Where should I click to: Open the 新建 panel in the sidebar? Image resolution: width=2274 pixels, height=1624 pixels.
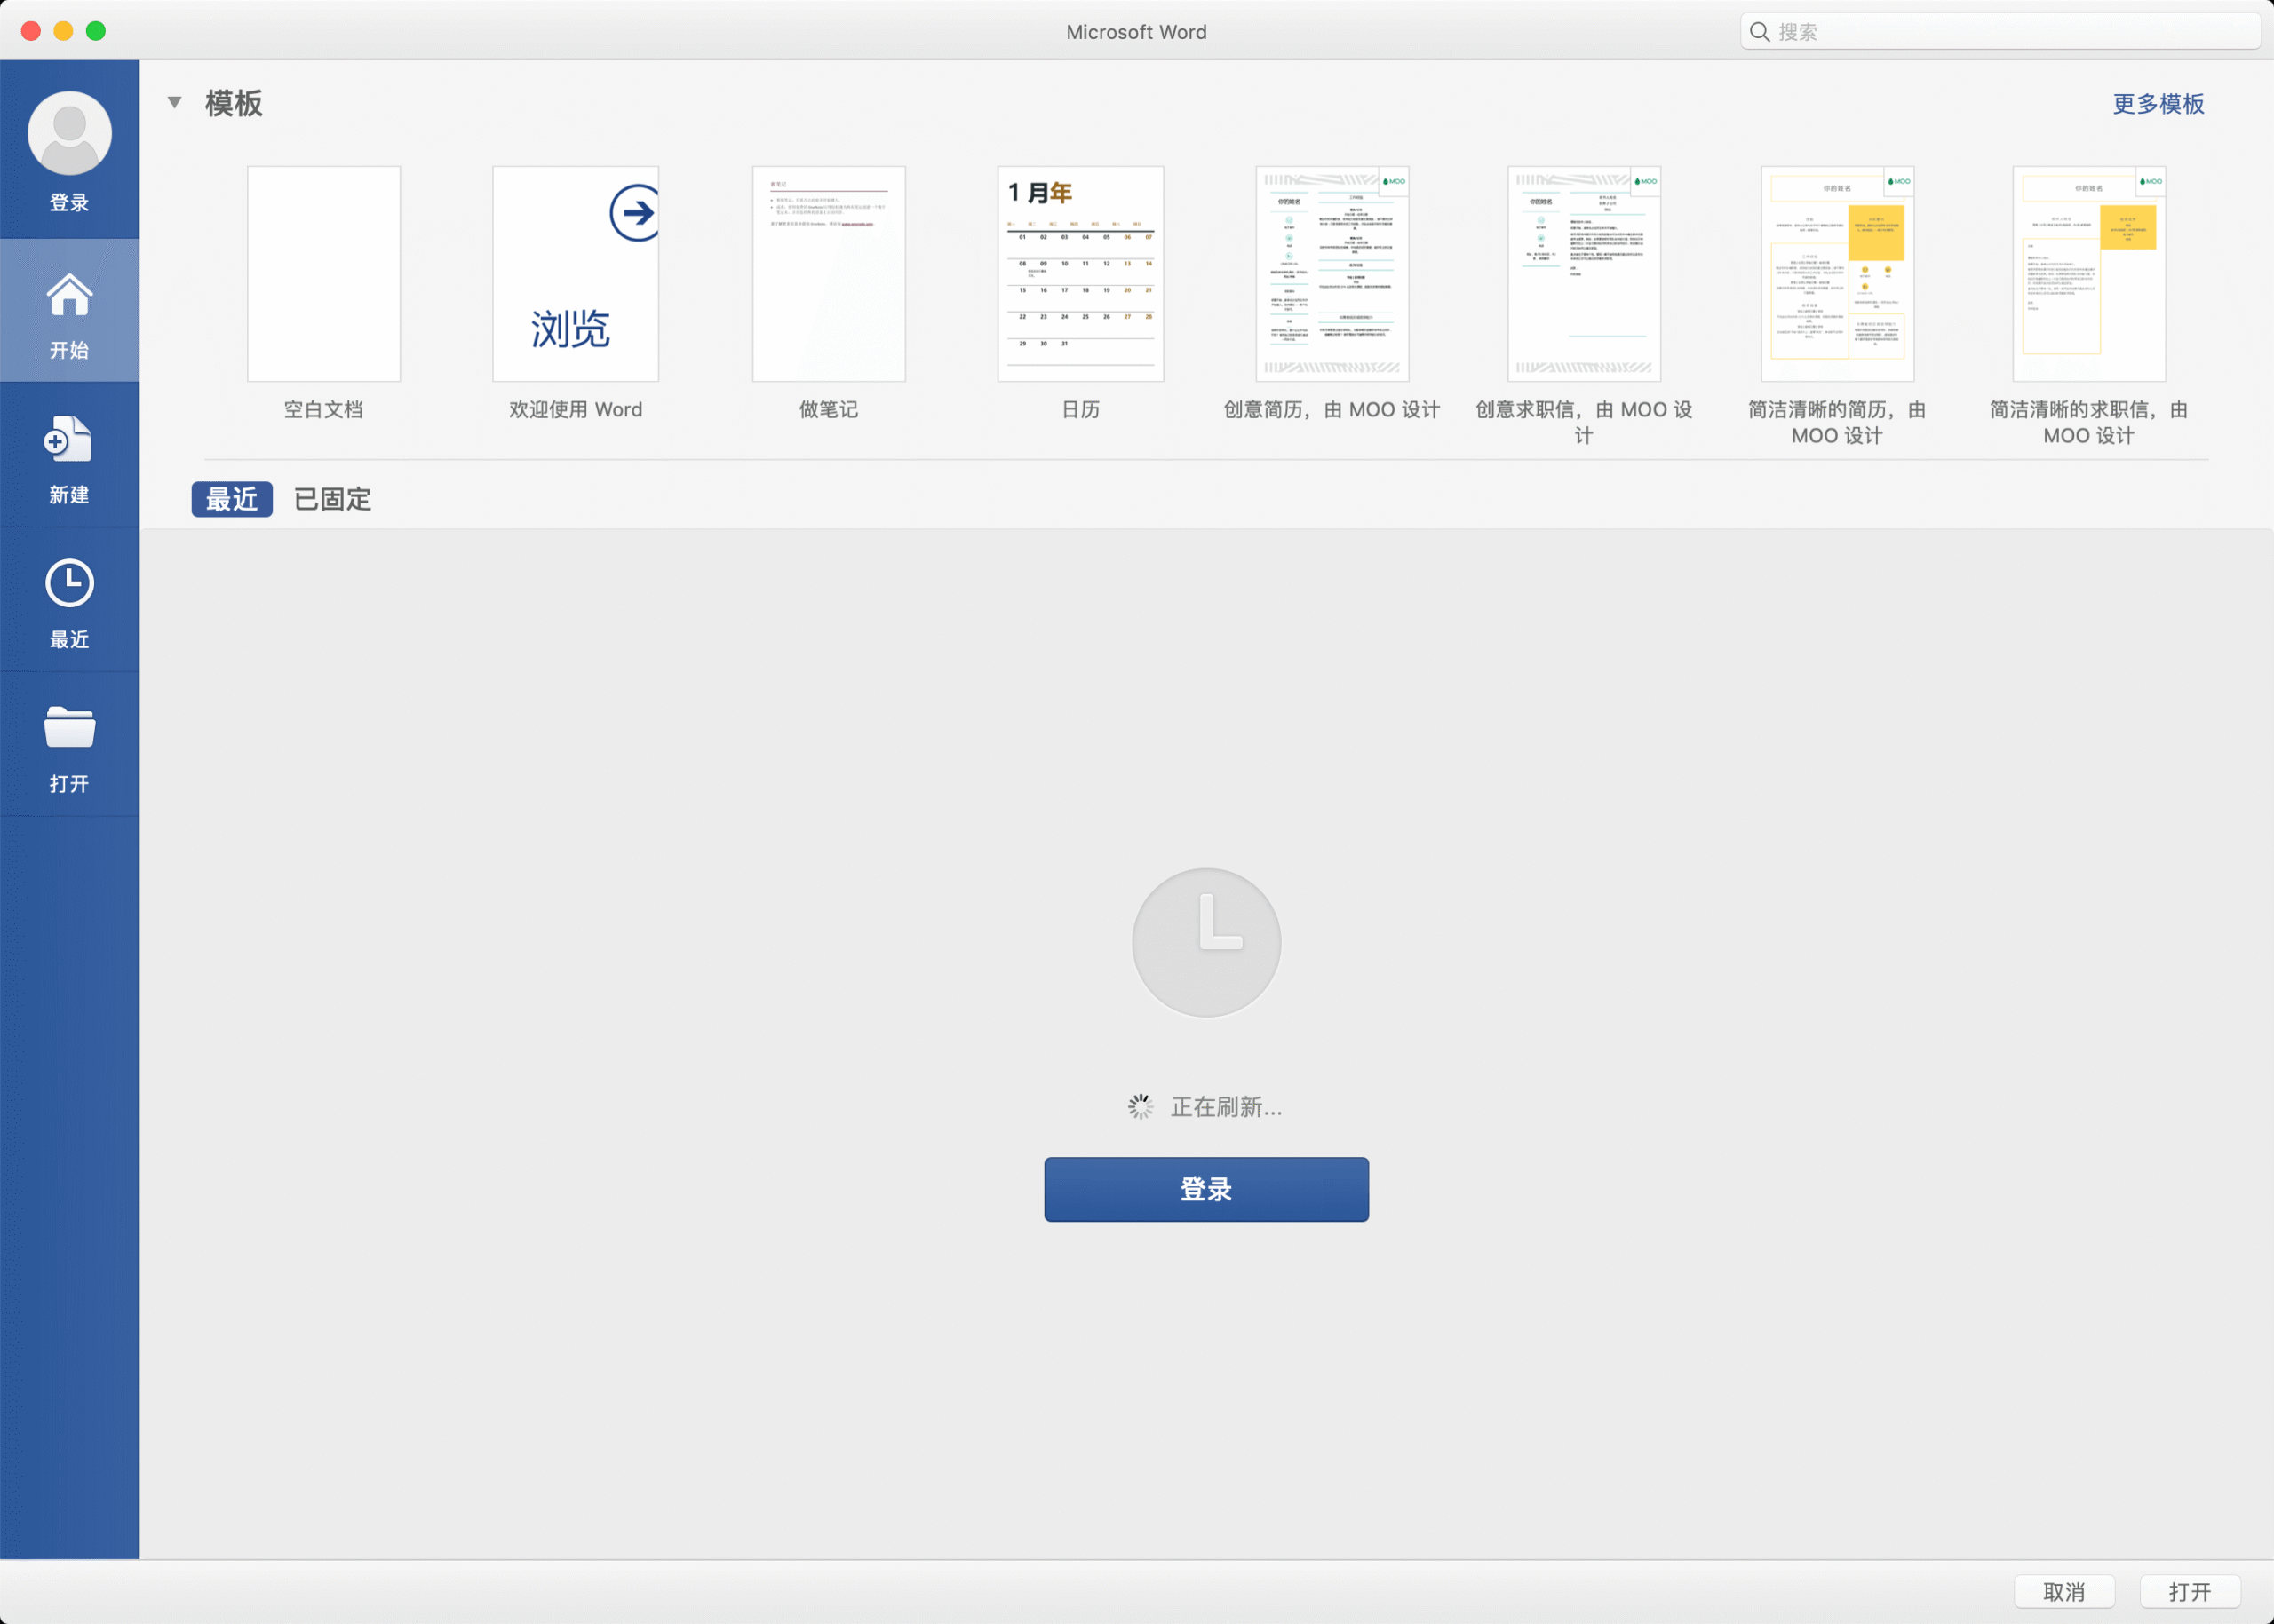pyautogui.click(x=68, y=440)
